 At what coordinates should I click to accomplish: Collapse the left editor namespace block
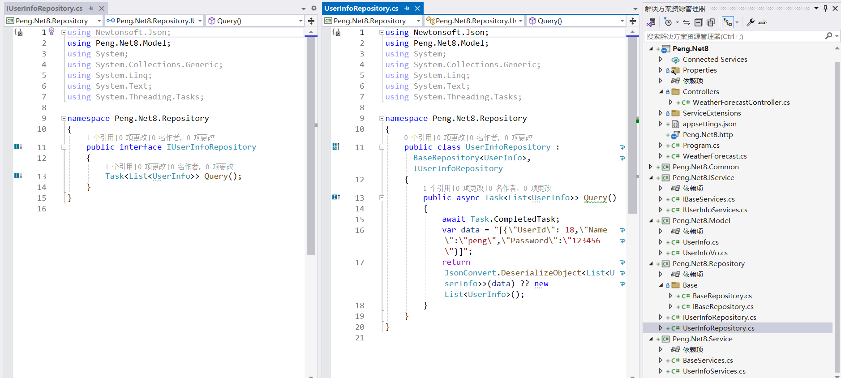click(x=64, y=118)
